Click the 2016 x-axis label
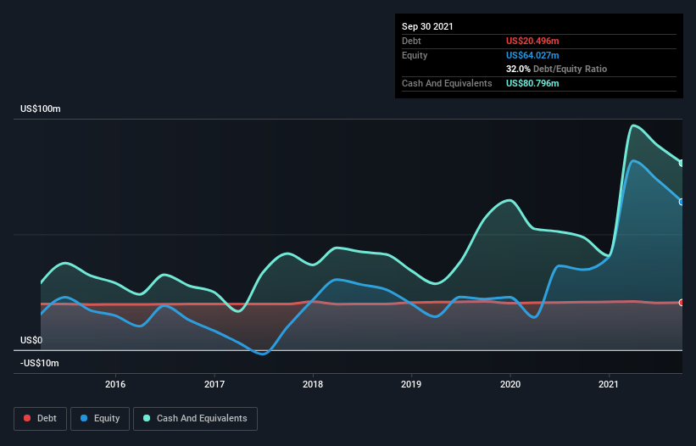Image resolution: width=696 pixels, height=446 pixels. [115, 384]
